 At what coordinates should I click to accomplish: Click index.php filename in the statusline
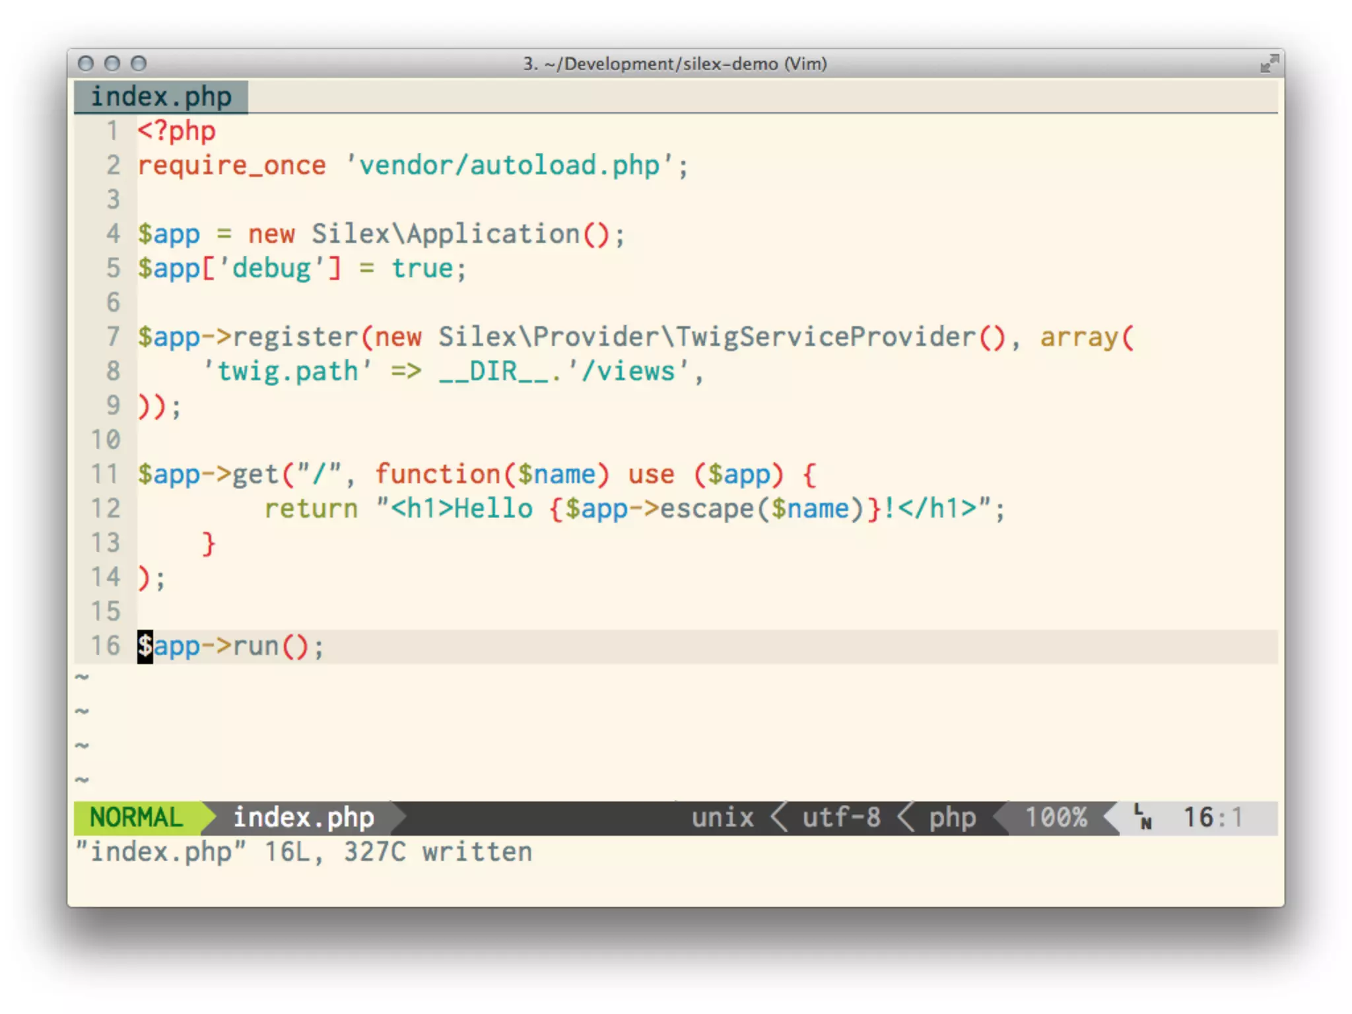(304, 817)
